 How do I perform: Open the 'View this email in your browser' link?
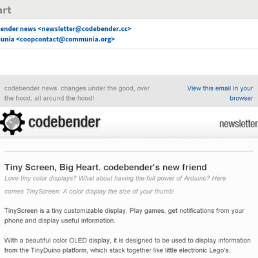[x=220, y=93]
